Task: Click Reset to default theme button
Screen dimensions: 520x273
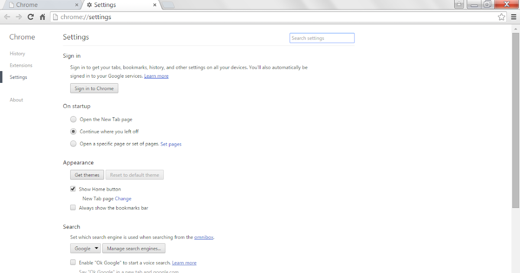Action: coord(134,175)
